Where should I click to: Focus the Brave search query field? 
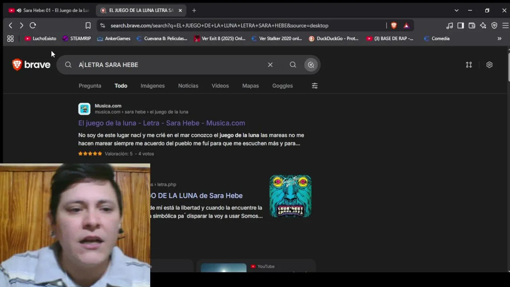pyautogui.click(x=171, y=65)
